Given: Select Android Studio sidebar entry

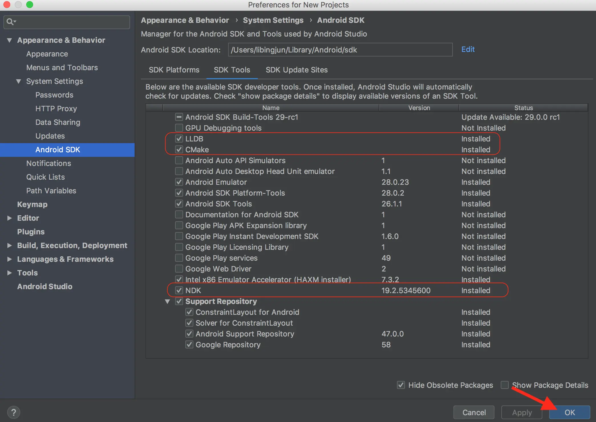Looking at the screenshot, I should (x=45, y=287).
